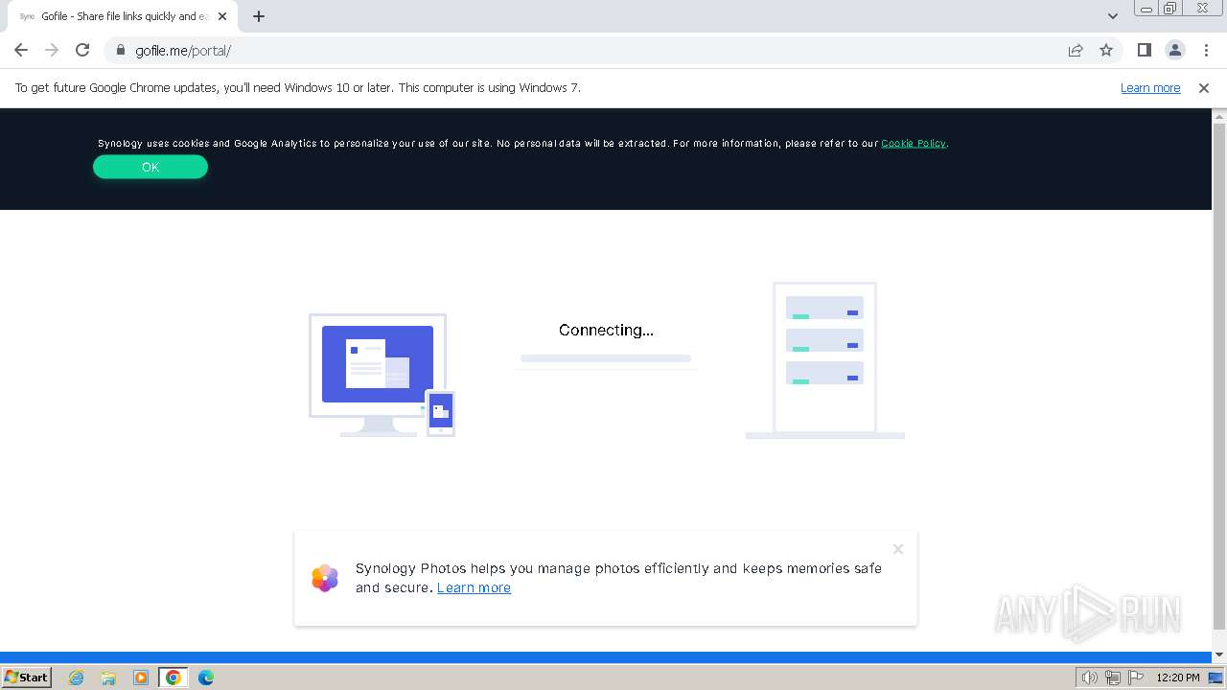Reload the gofile.me page

pyautogui.click(x=82, y=50)
